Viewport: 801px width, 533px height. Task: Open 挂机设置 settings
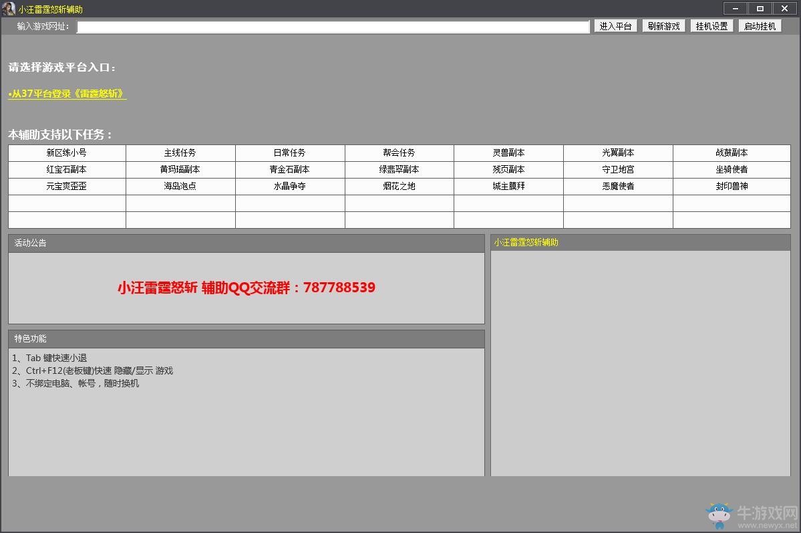[x=711, y=26]
